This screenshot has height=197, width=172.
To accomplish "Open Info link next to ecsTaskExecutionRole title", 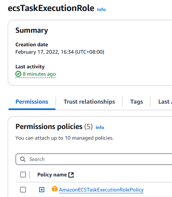I will (x=101, y=10).
